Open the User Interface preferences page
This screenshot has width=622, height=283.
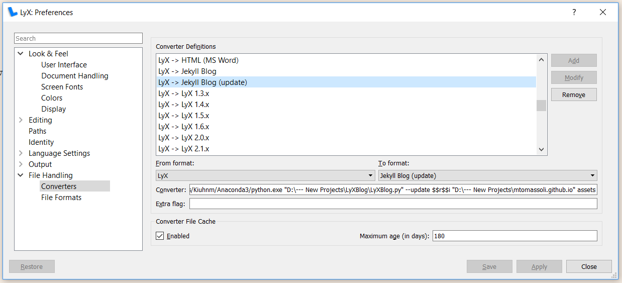click(x=64, y=65)
